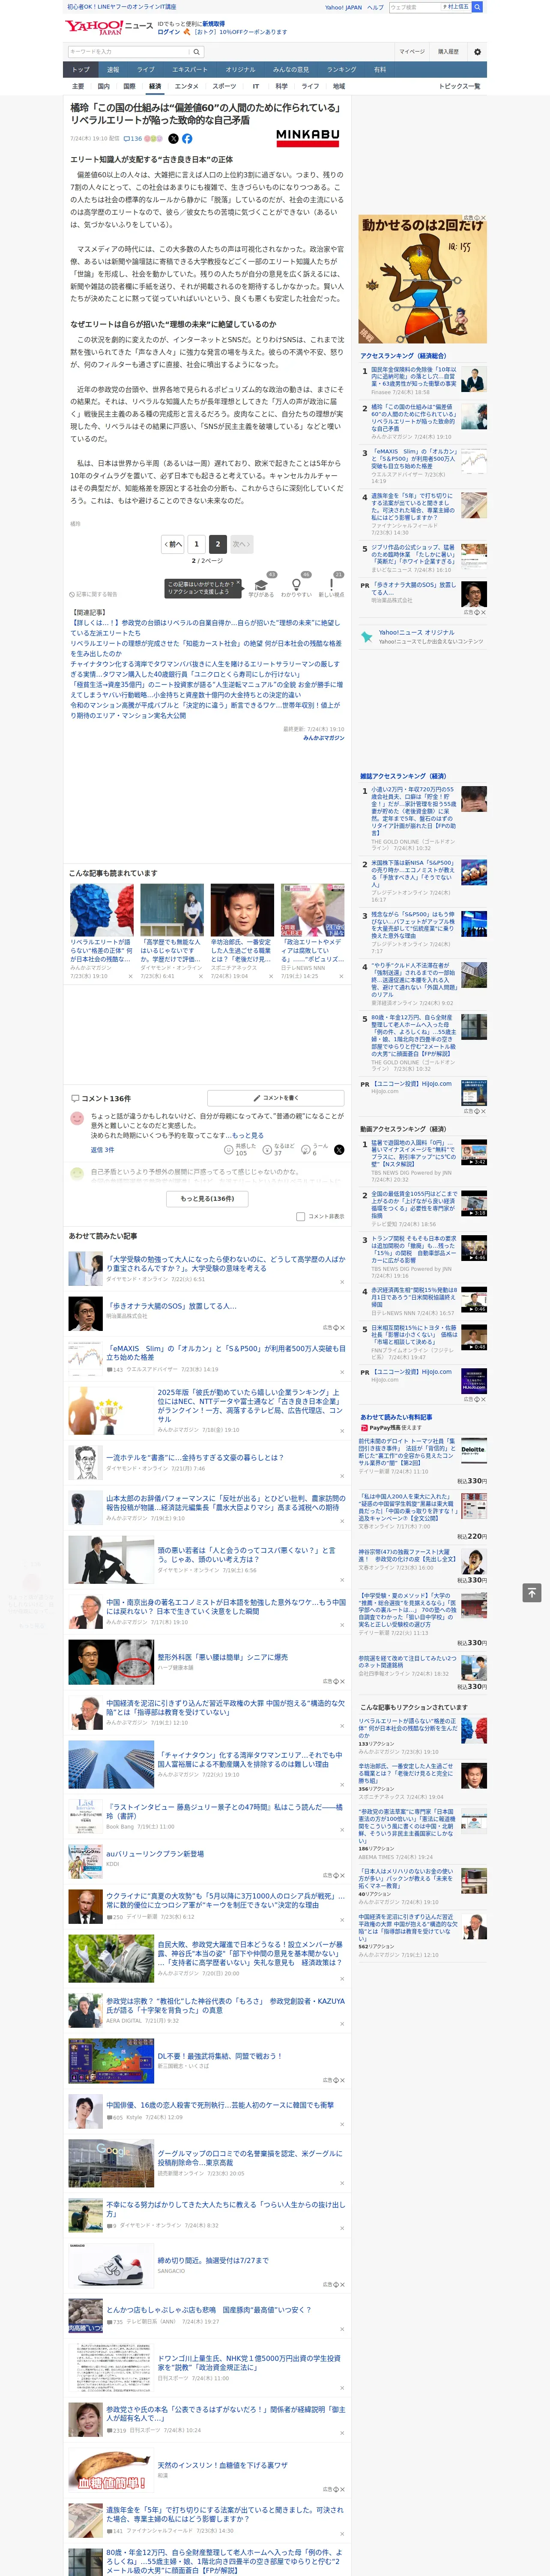Image resolution: width=550 pixels, height=2576 pixels.
Task: Click the Yahoo! JAPAN news logo
Action: click(x=109, y=27)
